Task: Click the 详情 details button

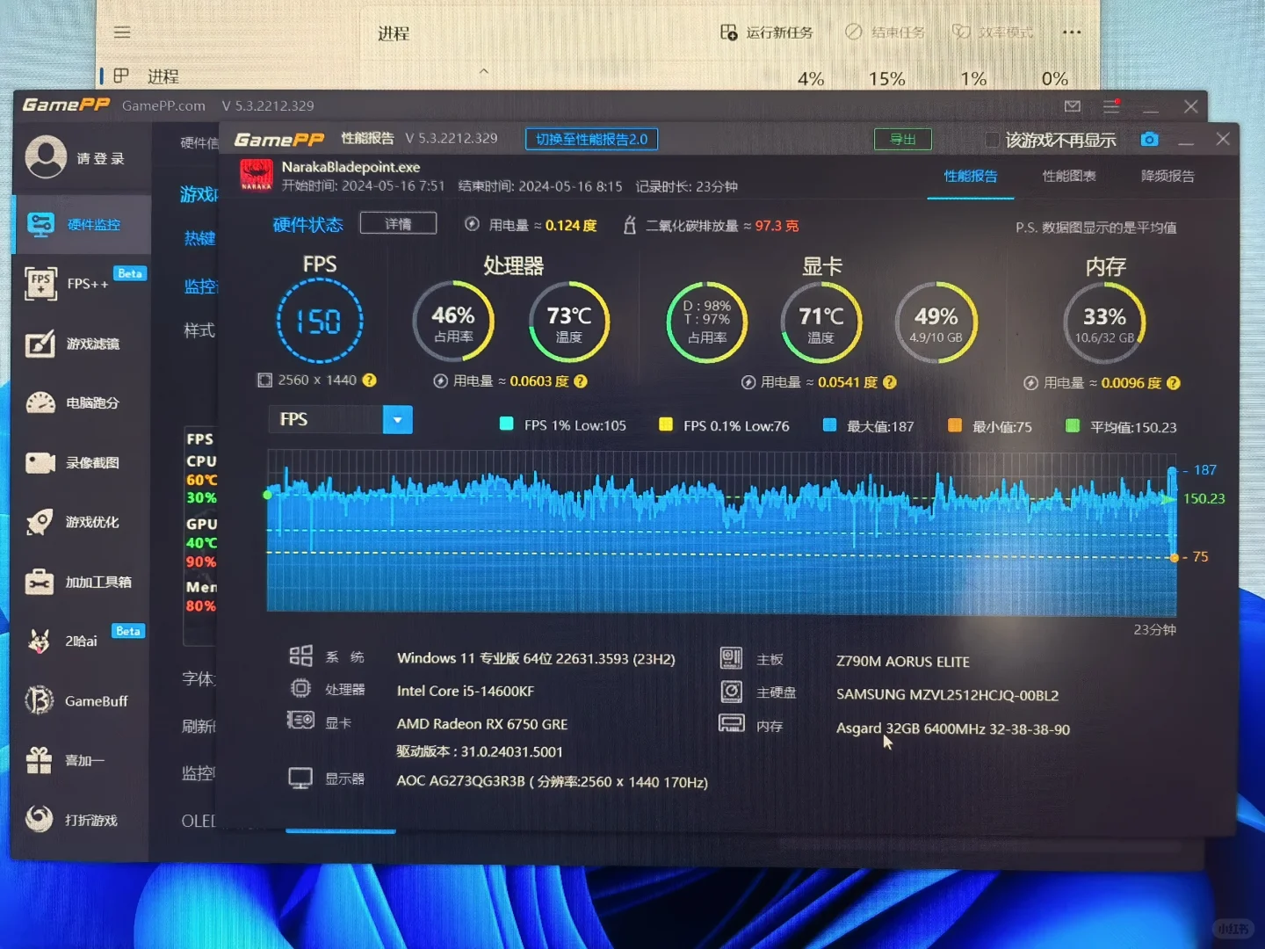Action: [398, 224]
